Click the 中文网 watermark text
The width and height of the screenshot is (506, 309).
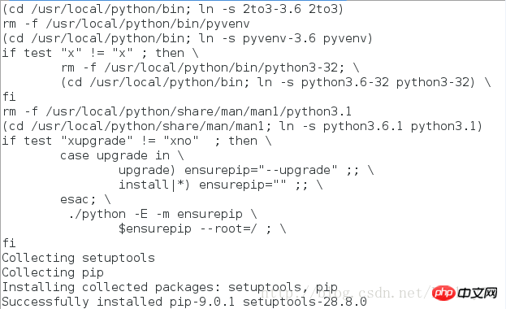(478, 294)
